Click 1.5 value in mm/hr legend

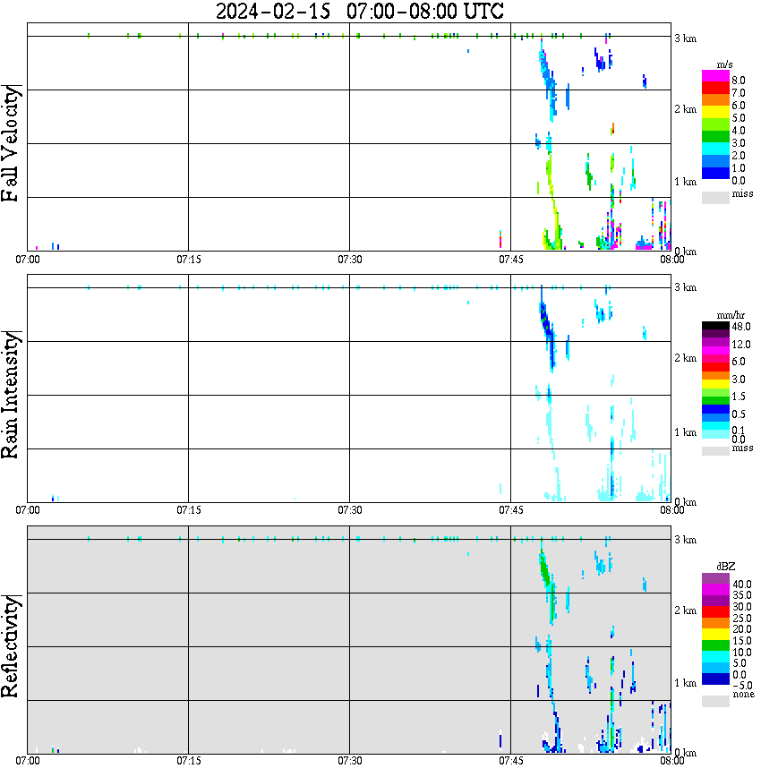pos(739,397)
